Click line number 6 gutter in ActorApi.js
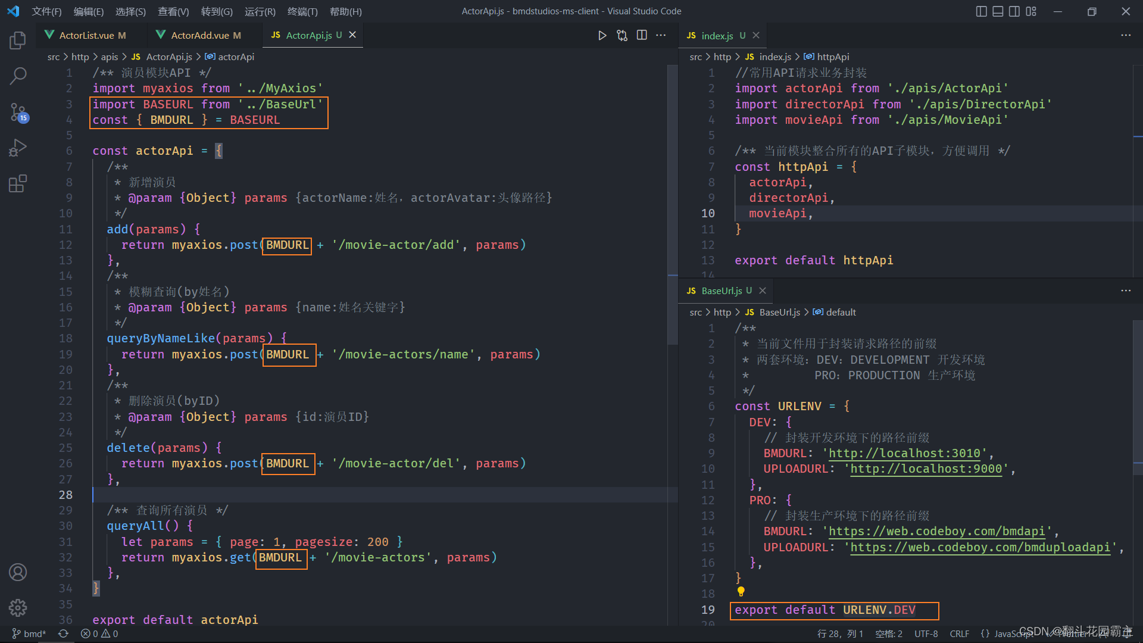1143x643 pixels. [69, 151]
